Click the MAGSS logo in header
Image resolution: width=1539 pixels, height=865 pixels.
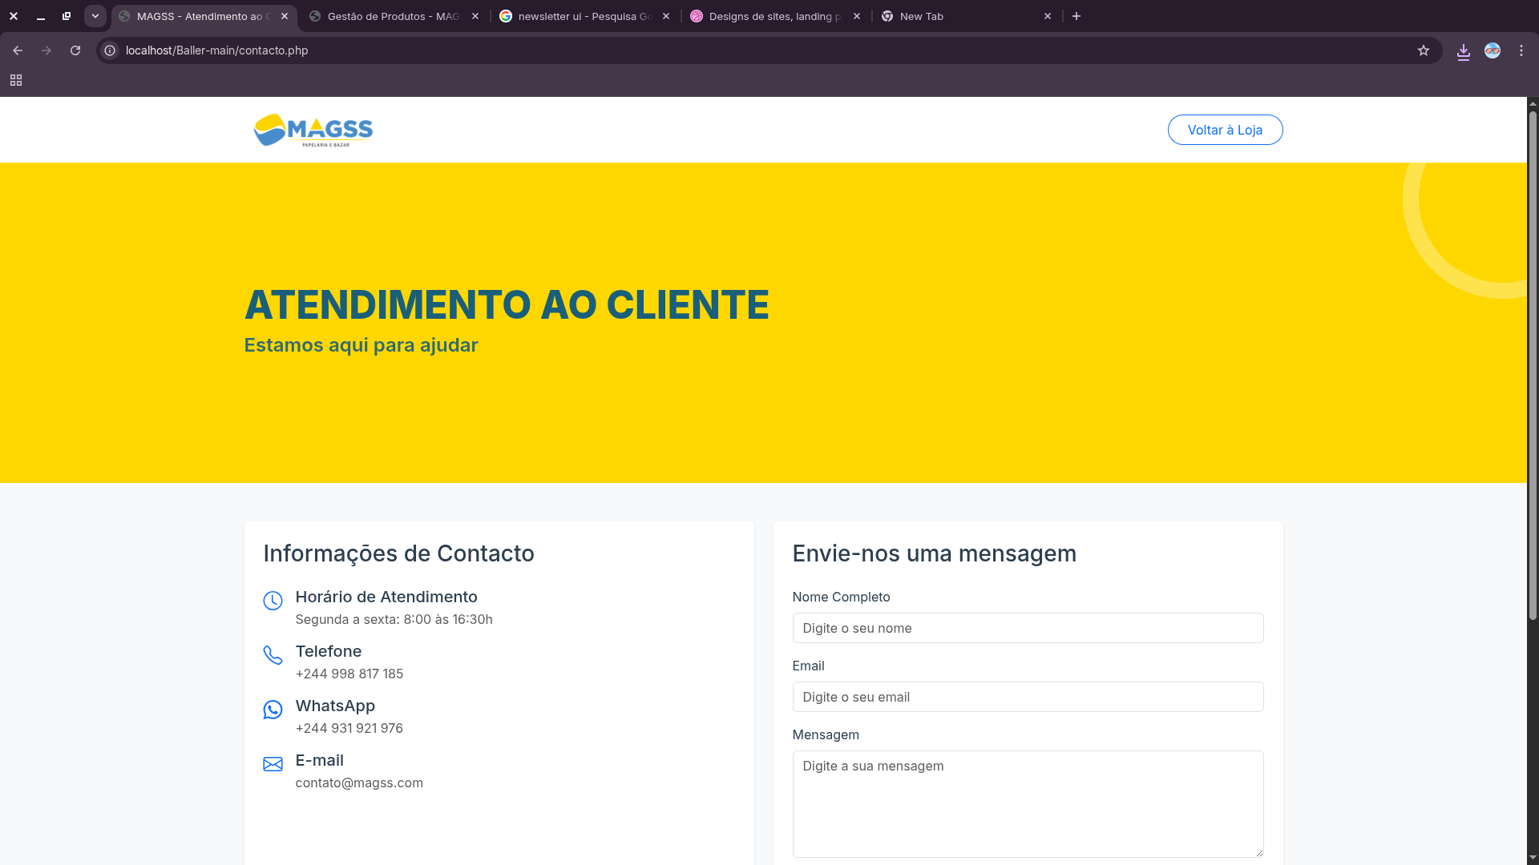313,130
